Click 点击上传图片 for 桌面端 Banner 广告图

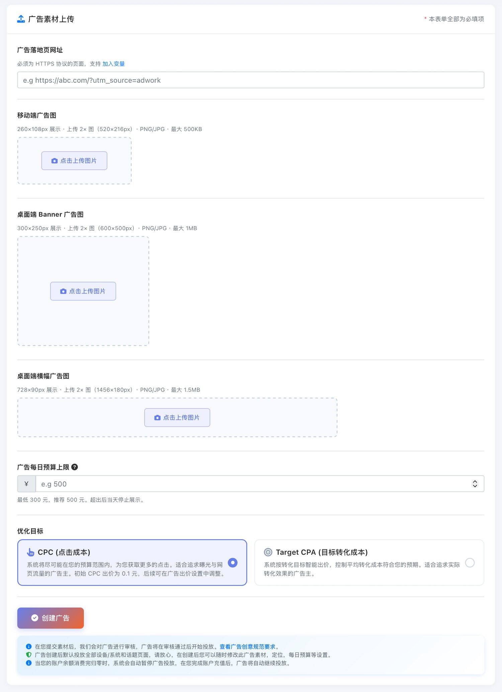click(x=83, y=291)
